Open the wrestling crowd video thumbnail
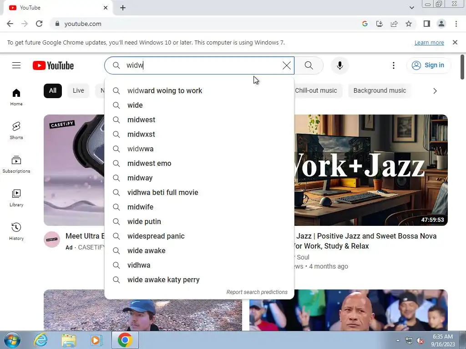Image resolution: width=466 pixels, height=349 pixels. click(349, 310)
